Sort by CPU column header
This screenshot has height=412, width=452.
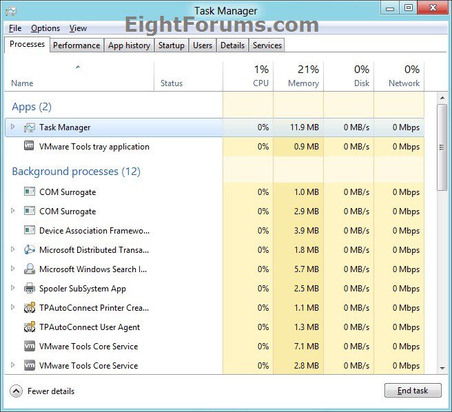(248, 76)
